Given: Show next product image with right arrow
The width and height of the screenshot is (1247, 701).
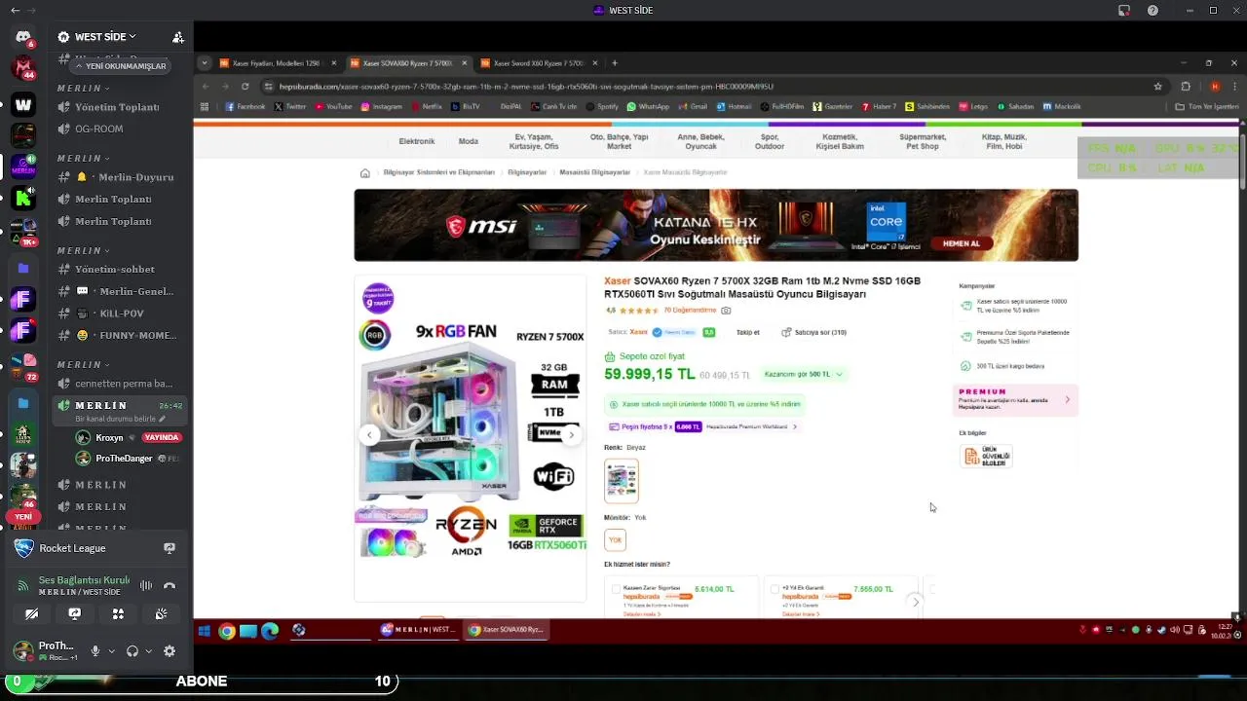Looking at the screenshot, I should 572,435.
